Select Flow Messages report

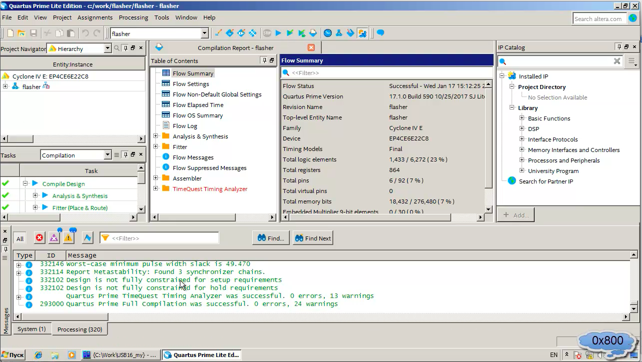coord(193,157)
